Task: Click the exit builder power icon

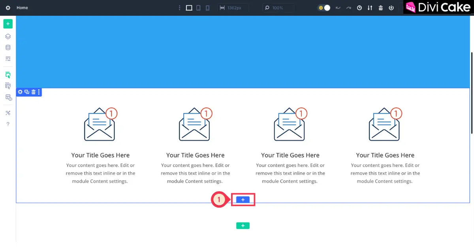Action: tap(391, 8)
